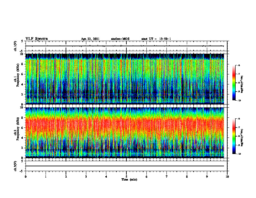Click the ch.1 spectrogram plot area
Viewport: 256px width, 198px height.
(124, 79)
